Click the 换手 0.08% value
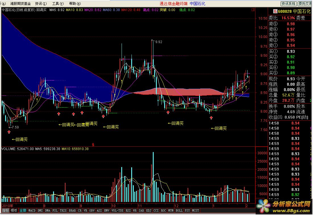Screen dimensions: 313x215 coord(289,106)
